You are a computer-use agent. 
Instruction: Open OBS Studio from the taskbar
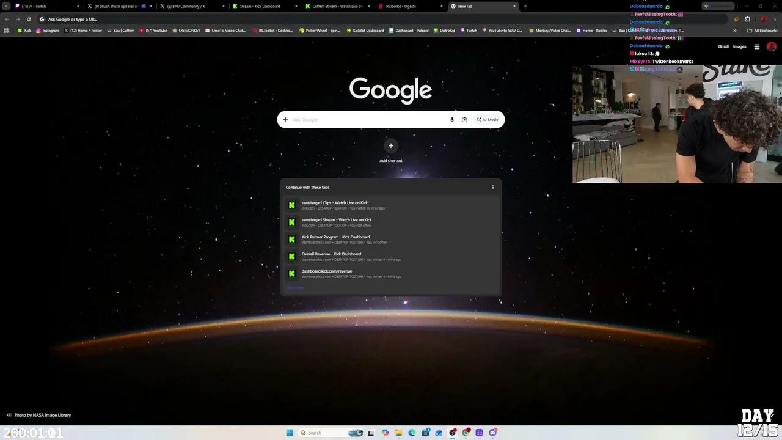pyautogui.click(x=452, y=433)
